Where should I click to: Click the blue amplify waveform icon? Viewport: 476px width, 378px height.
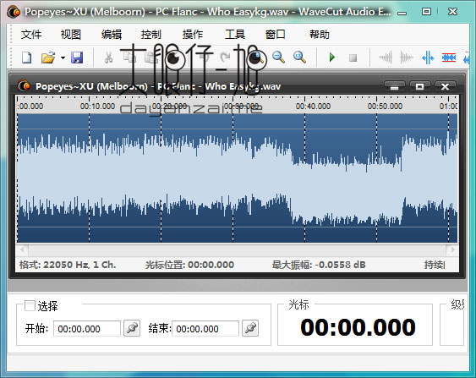[428, 58]
